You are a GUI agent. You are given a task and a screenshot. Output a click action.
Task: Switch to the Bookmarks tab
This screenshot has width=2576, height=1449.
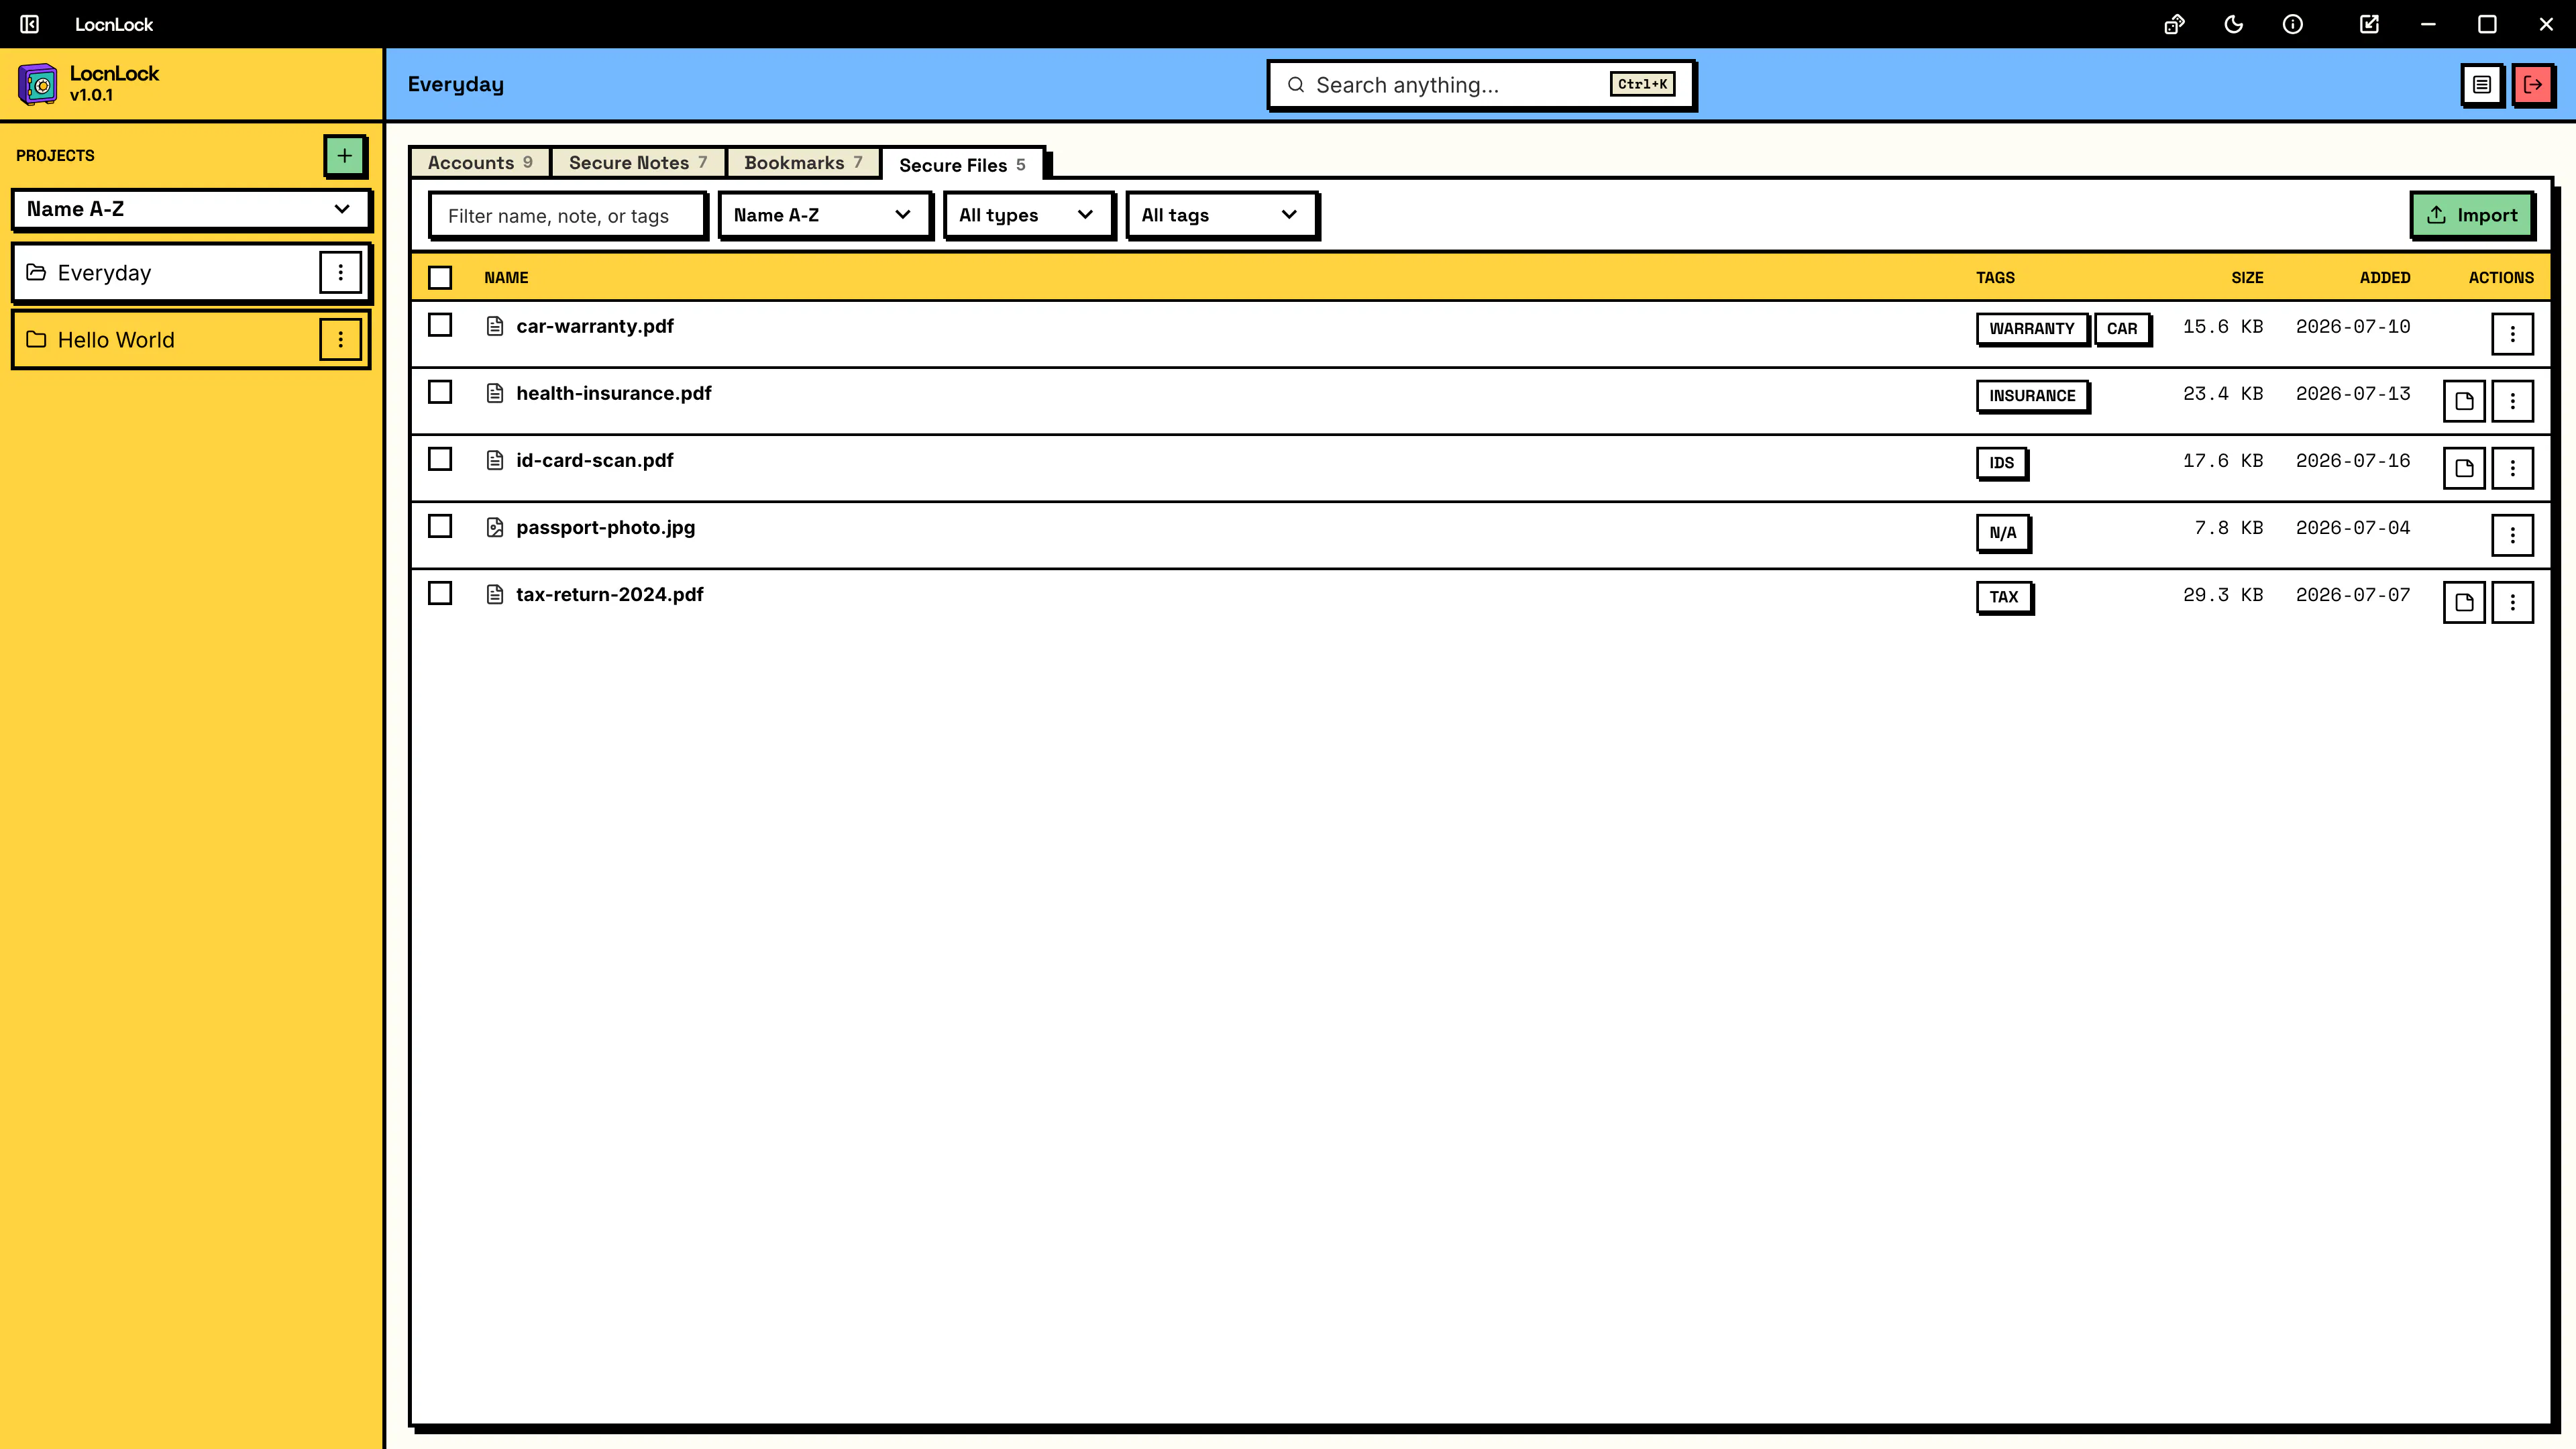803,162
